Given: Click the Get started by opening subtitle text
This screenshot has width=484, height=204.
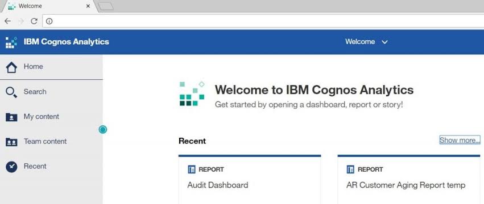Looking at the screenshot, I should [x=309, y=105].
